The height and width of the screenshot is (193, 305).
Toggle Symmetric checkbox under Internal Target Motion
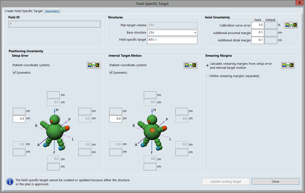tap(111, 73)
